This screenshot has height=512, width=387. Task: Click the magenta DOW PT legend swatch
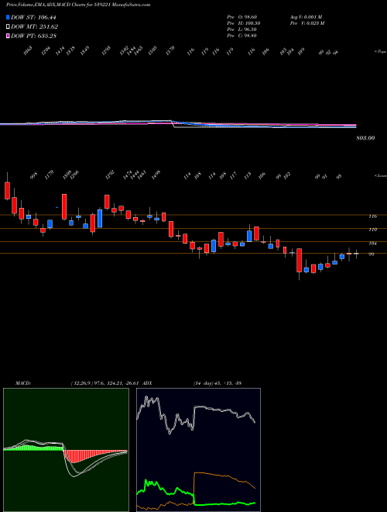(x=9, y=36)
